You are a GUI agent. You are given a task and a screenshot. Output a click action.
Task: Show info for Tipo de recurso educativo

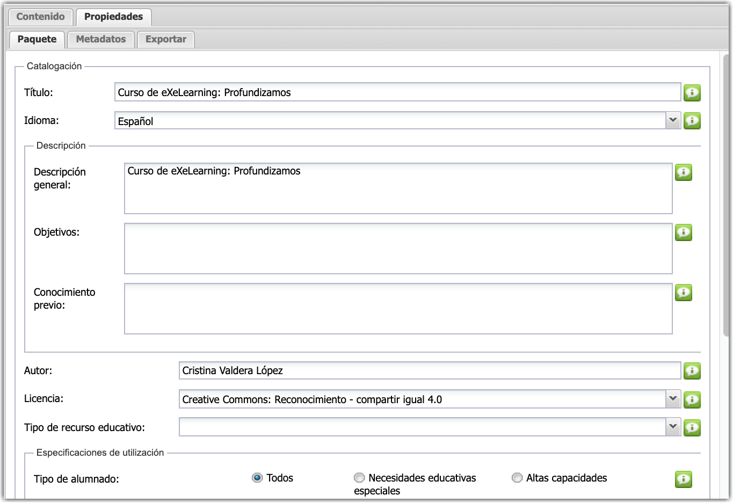692,427
